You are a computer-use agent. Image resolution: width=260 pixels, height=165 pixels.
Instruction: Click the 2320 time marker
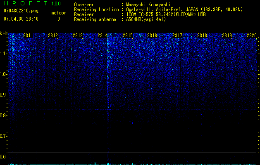[x=252, y=35]
